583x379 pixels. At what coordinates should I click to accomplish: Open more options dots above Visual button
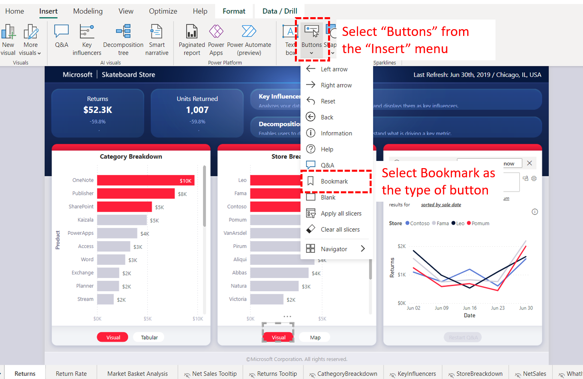click(x=287, y=316)
